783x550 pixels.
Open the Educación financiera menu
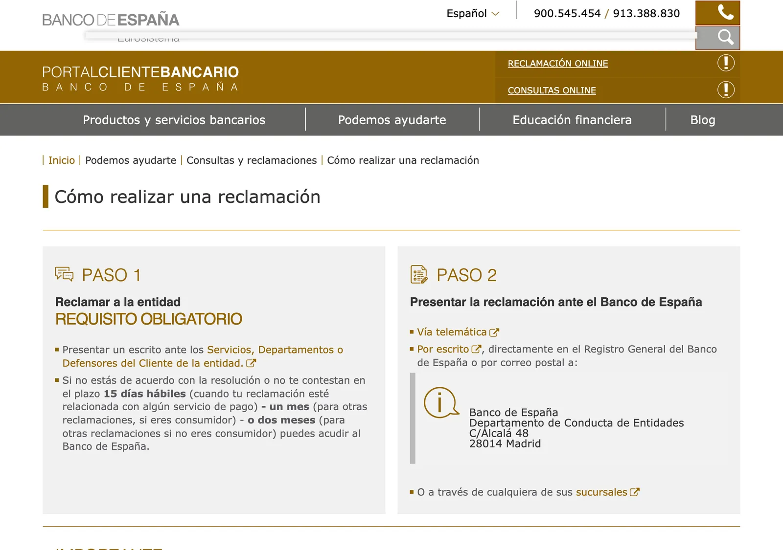572,120
